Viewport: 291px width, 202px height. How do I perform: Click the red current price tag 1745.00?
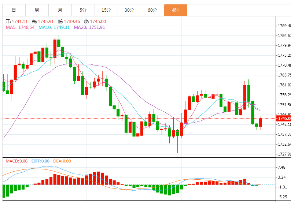point(284,118)
